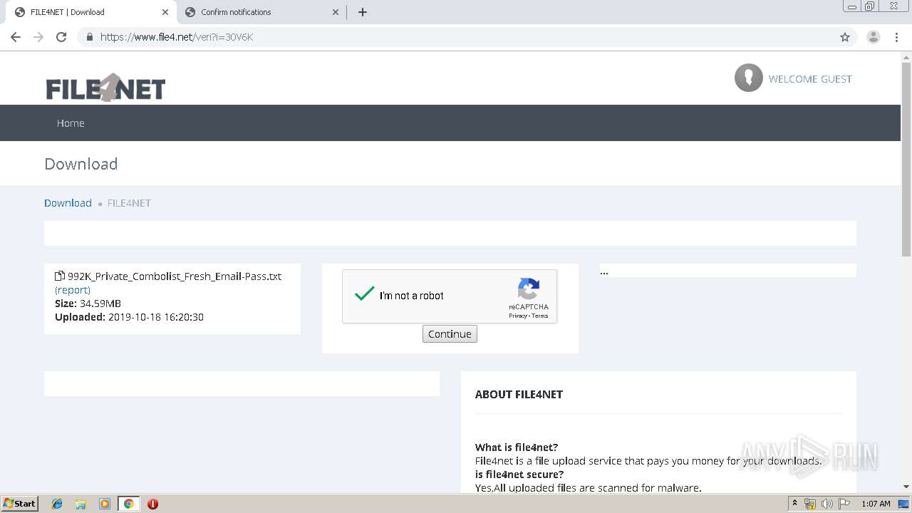Image resolution: width=912 pixels, height=513 pixels.
Task: Click the 992K_Private_Combolist filename text
Action: 175,276
